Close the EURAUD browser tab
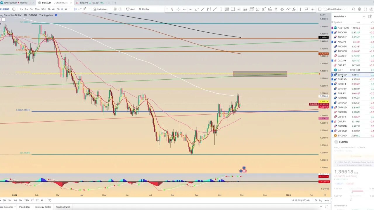This screenshot has width=374, height=210. [x=71, y=3]
